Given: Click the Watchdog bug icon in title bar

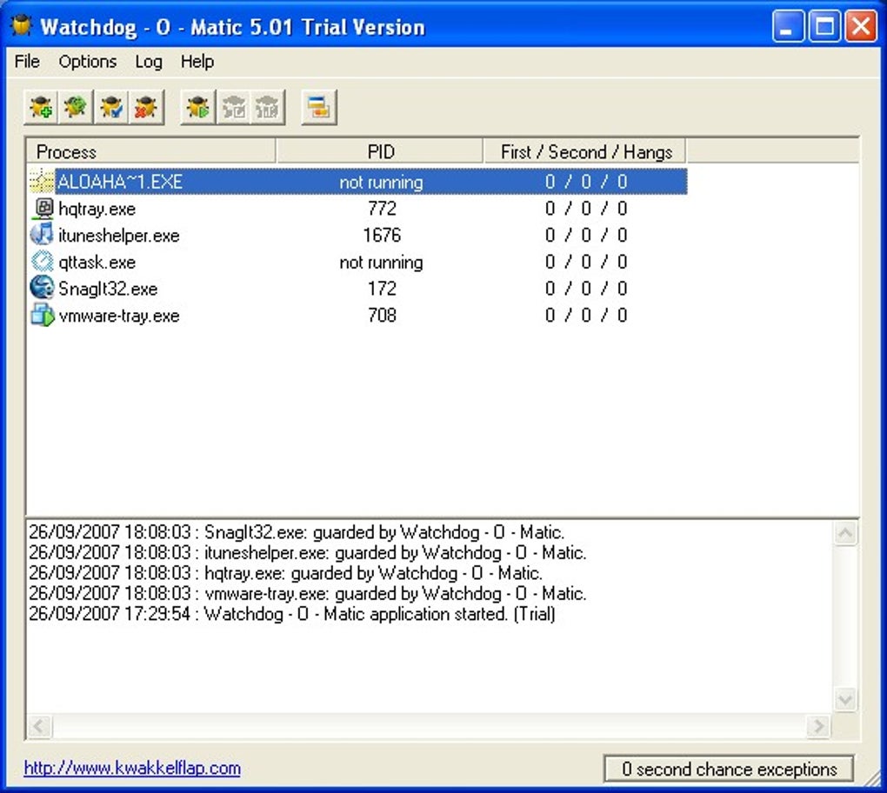Looking at the screenshot, I should tap(21, 25).
